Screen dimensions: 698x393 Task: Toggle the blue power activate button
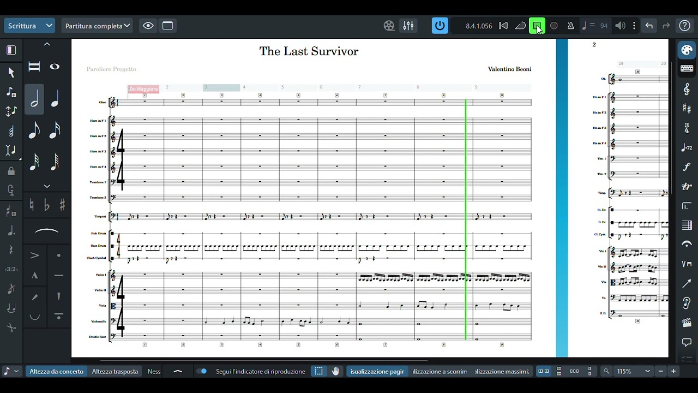(x=440, y=26)
